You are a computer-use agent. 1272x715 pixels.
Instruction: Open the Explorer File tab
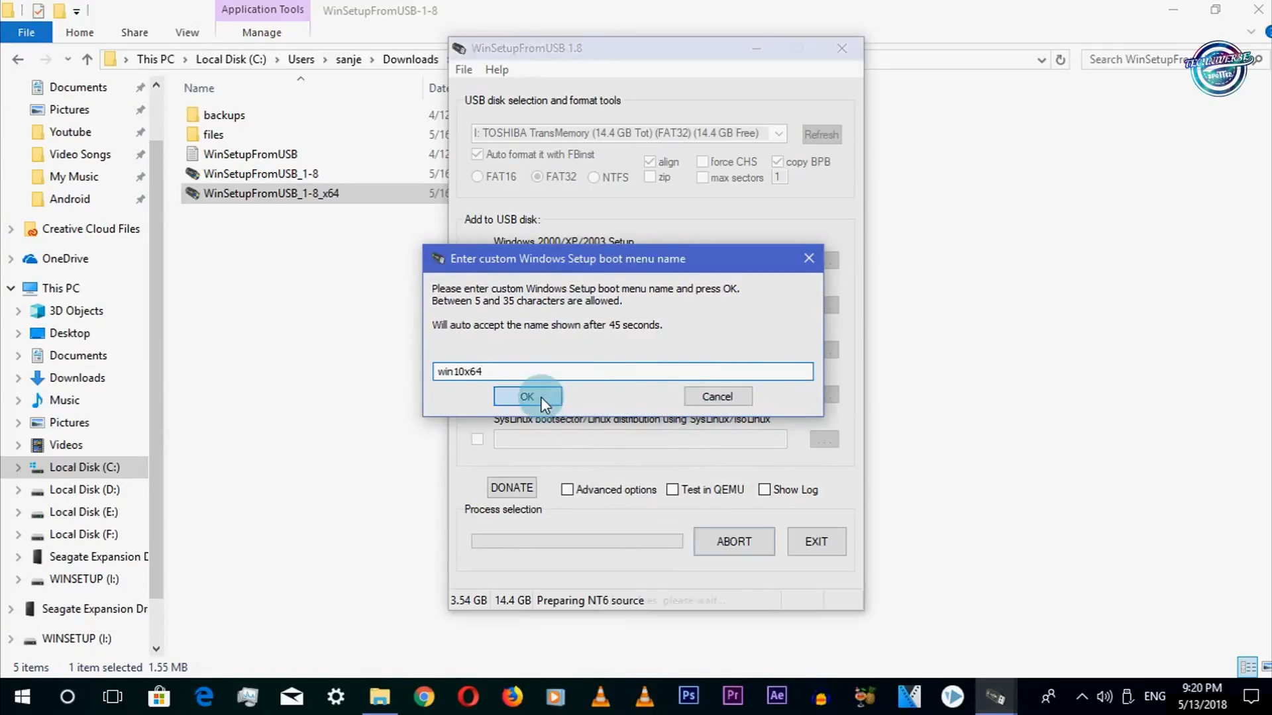(x=26, y=32)
